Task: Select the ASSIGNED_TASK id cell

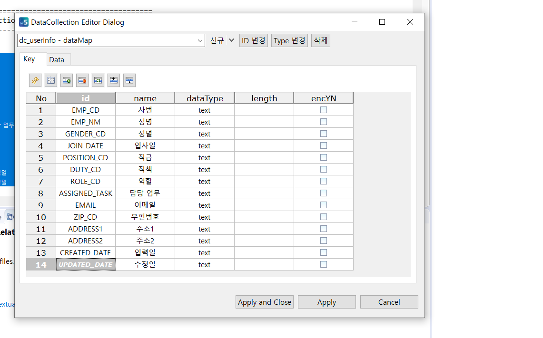Action: point(86,193)
